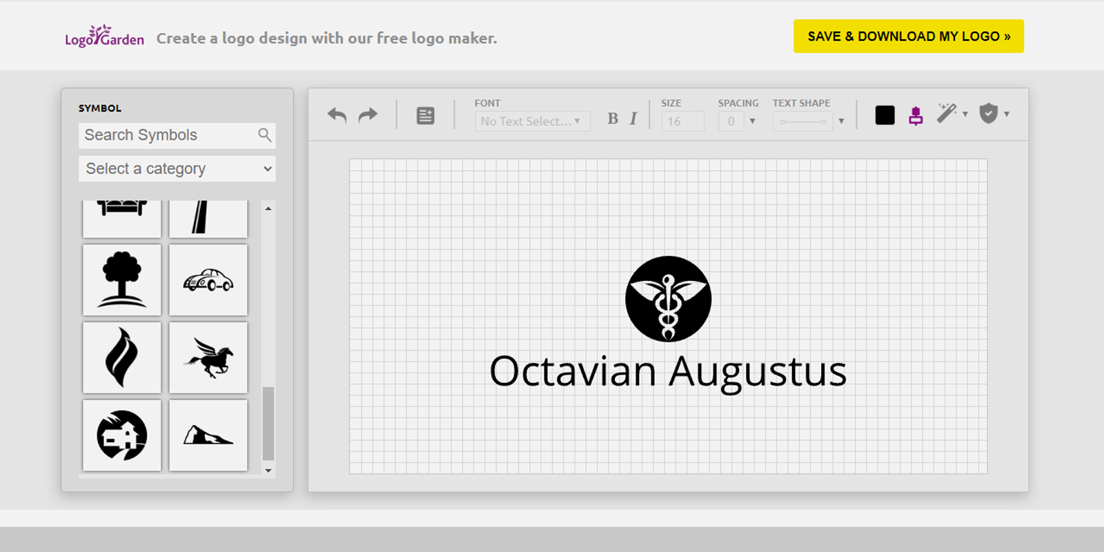The height and width of the screenshot is (552, 1104).
Task: Click the undo arrow icon
Action: [337, 115]
